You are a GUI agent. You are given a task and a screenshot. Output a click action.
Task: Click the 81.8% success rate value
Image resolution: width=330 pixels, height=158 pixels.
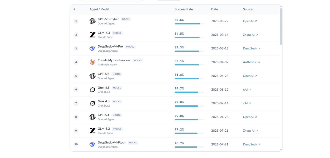pos(179,75)
